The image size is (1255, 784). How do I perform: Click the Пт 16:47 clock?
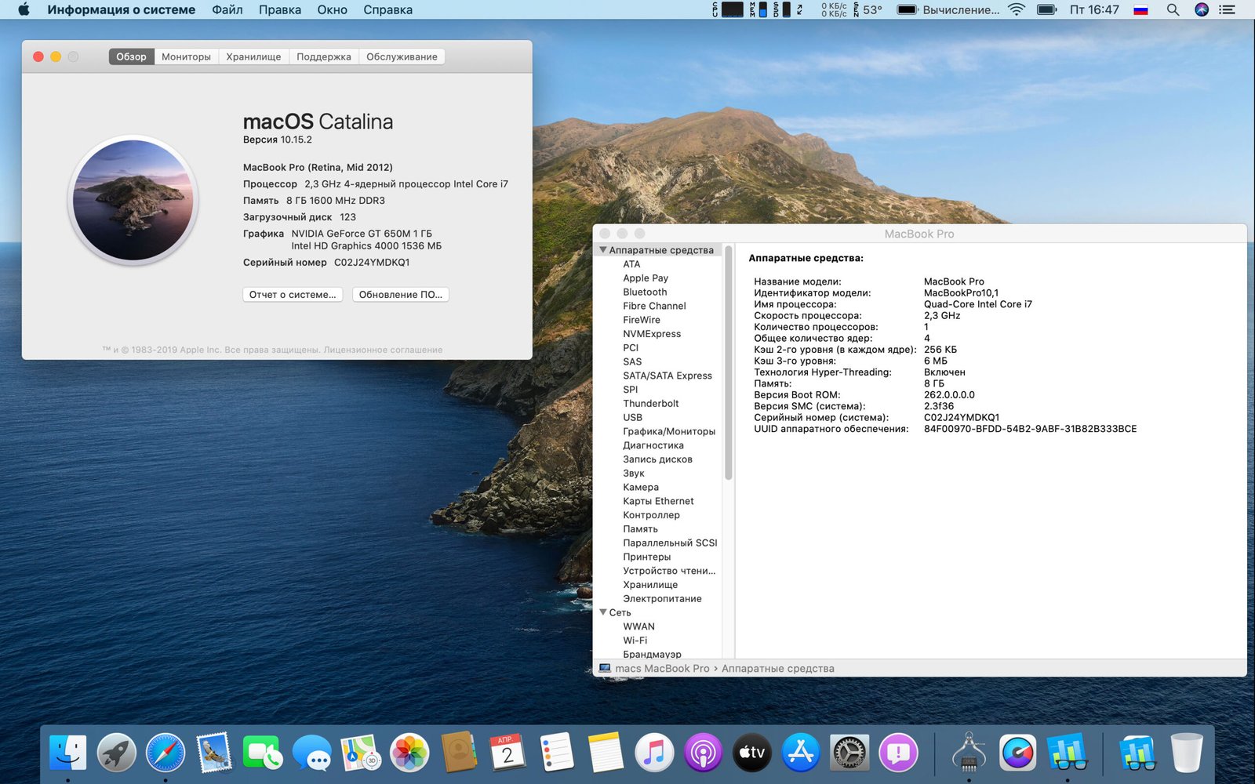tap(1094, 9)
